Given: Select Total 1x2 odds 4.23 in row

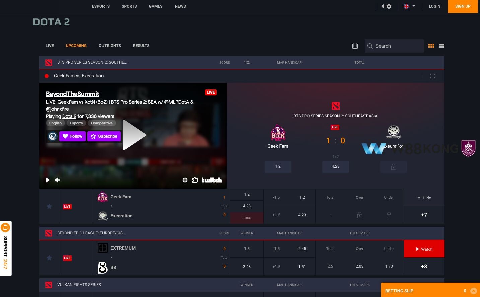Looking at the screenshot, I should (x=247, y=206).
